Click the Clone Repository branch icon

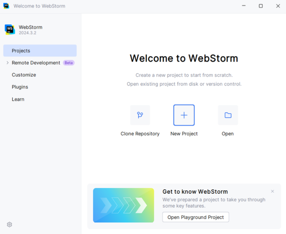(140, 115)
